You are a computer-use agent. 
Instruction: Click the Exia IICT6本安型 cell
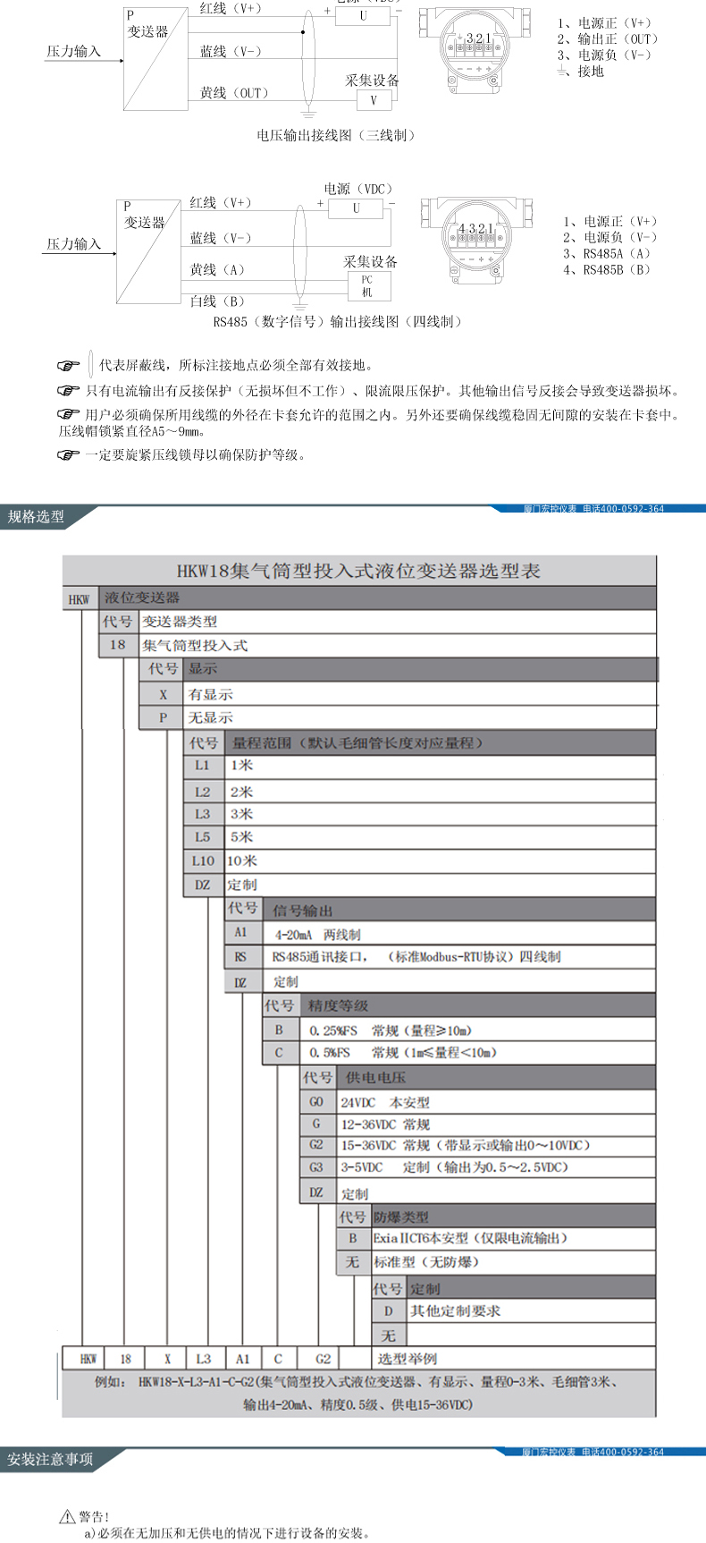[x=513, y=1239]
